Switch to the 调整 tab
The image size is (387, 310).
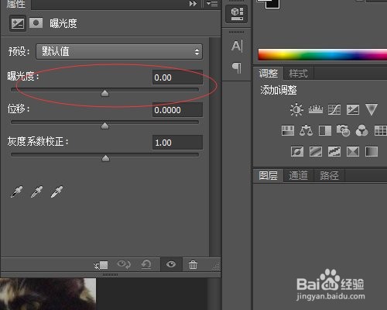269,74
